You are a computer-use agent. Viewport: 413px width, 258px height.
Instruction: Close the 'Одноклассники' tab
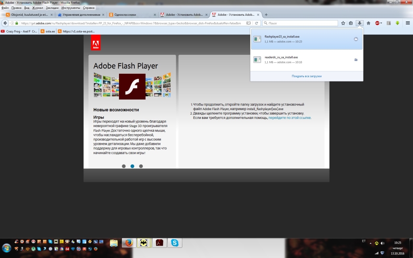point(154,15)
